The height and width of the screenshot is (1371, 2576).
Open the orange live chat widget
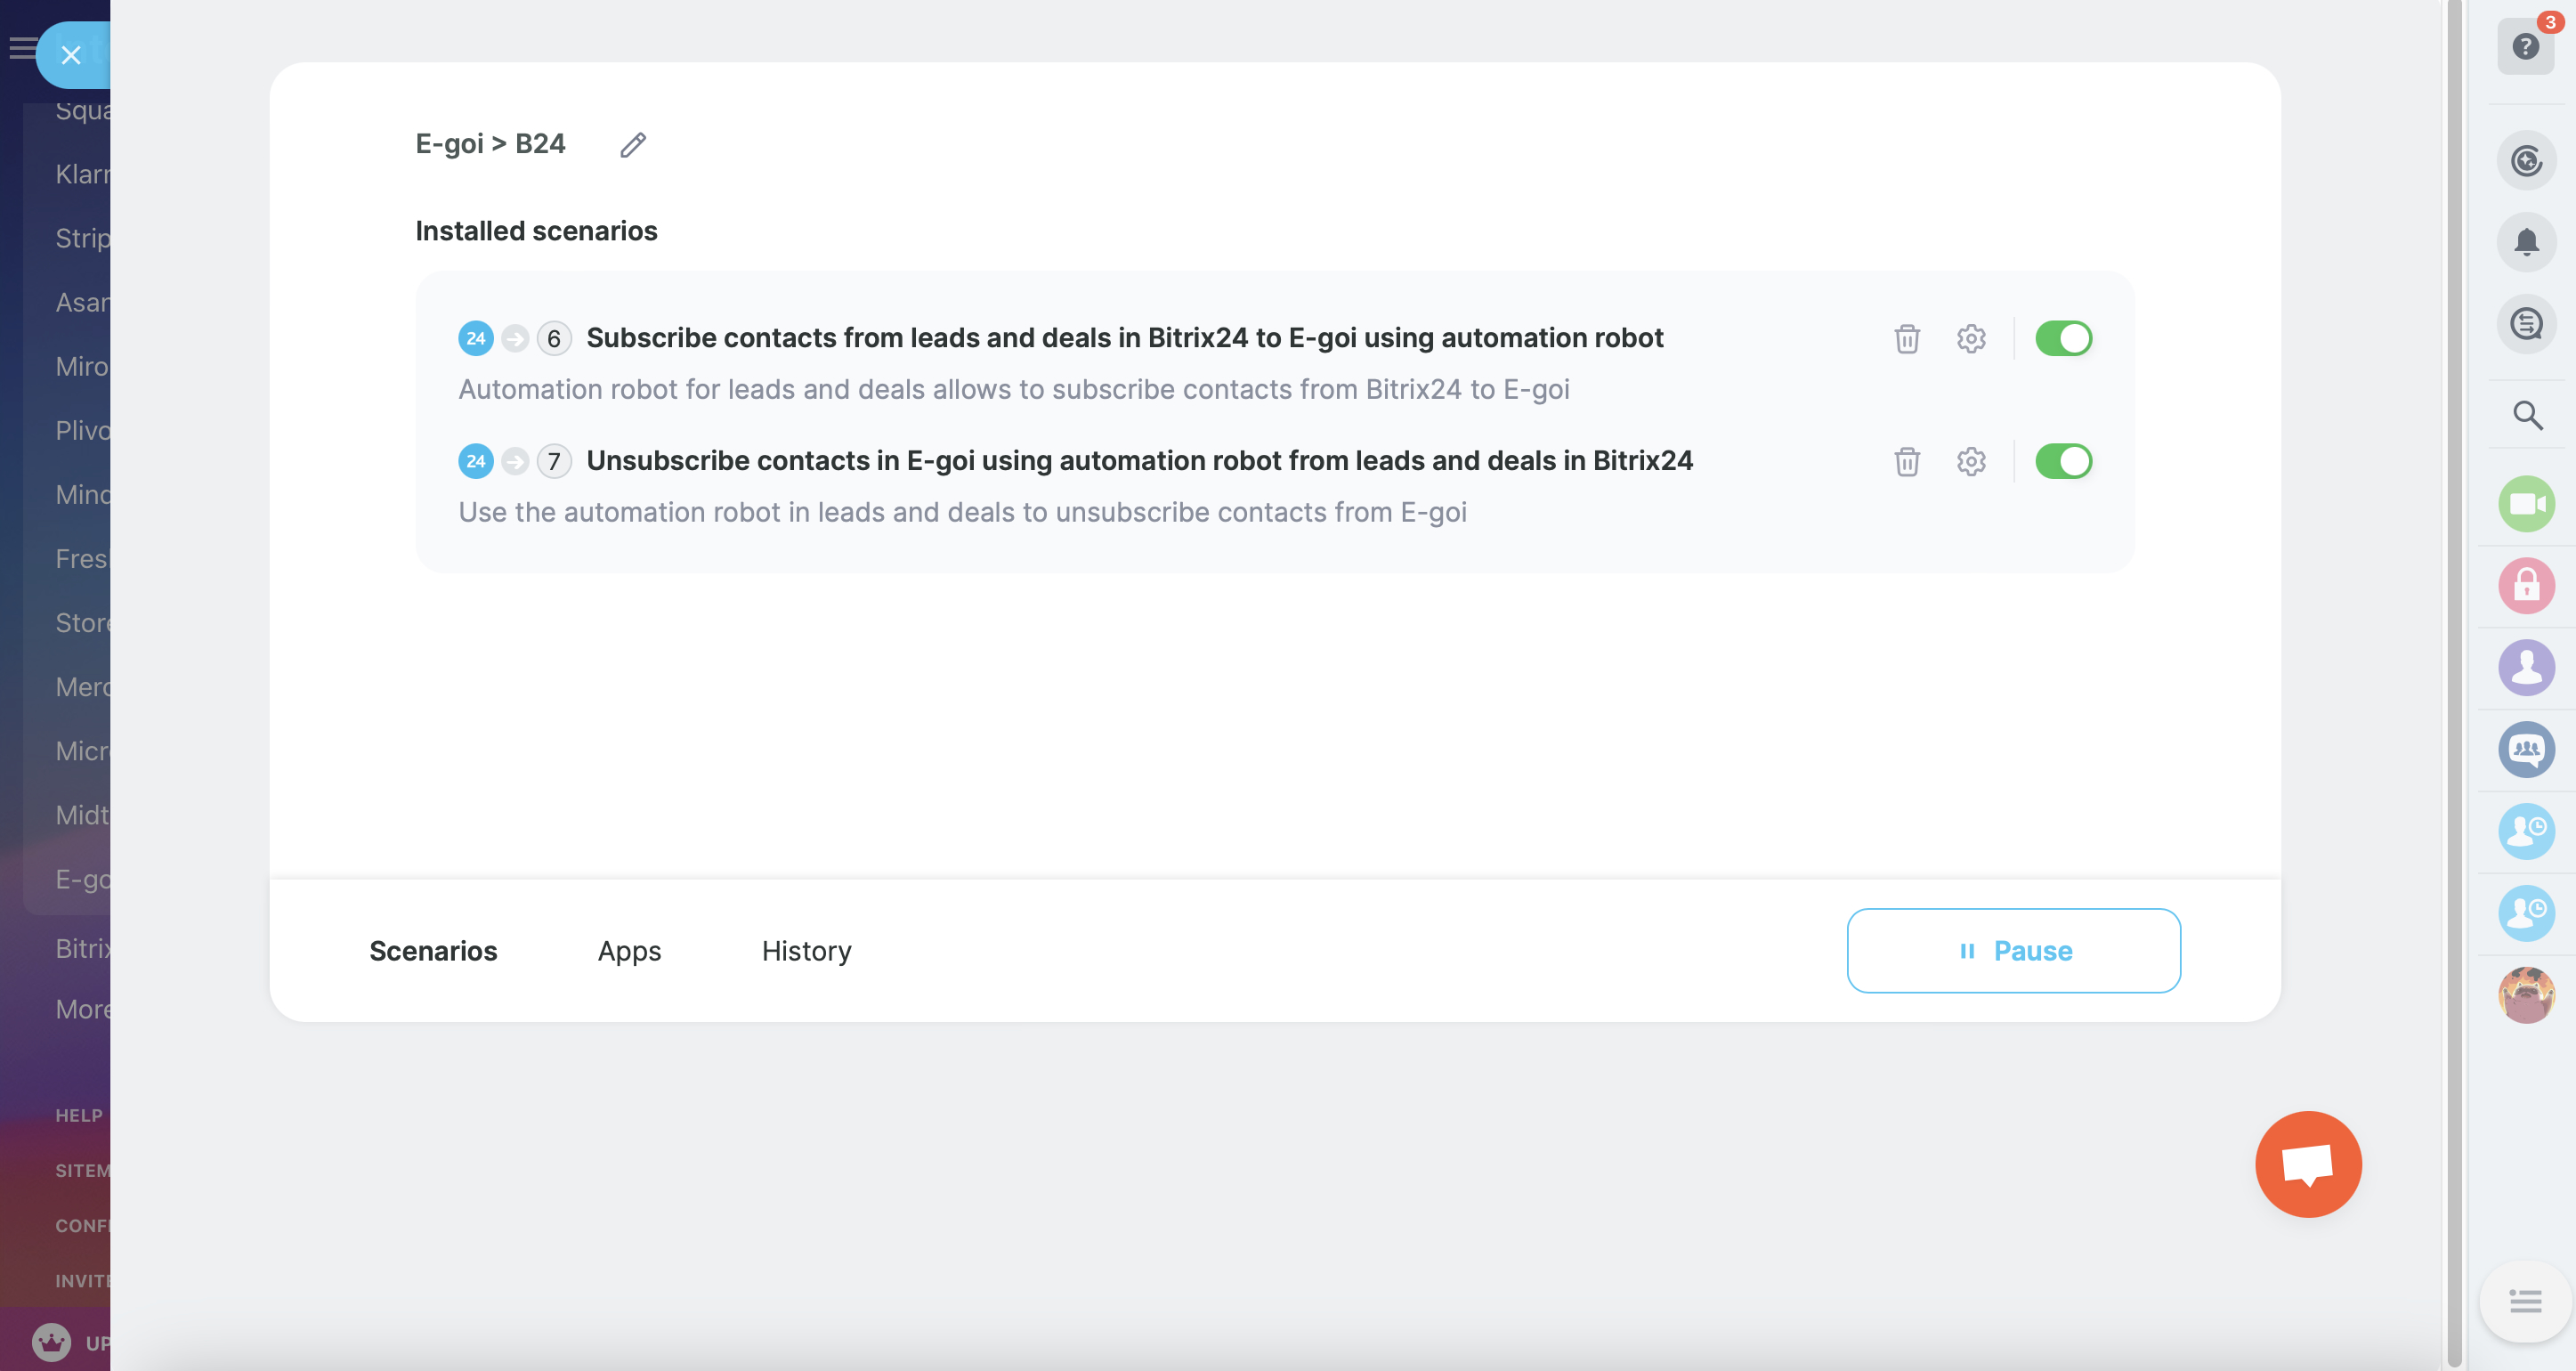(x=2307, y=1164)
